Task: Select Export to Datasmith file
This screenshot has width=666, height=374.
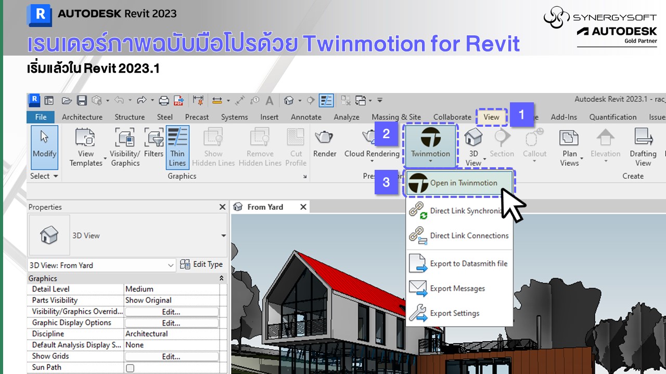Action: pos(468,263)
